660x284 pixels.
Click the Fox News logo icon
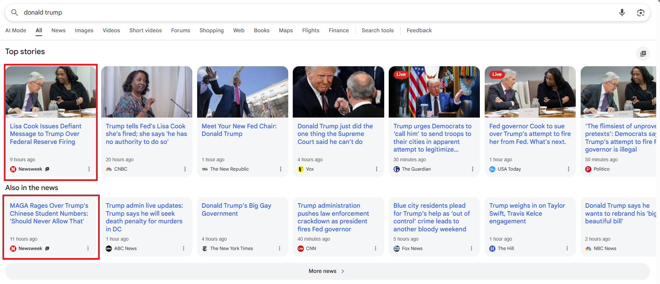click(397, 249)
